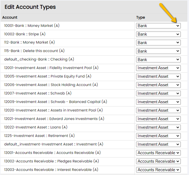Open Type dropdown for 1225 Retirement
This screenshot has height=175, width=189.
tap(158, 136)
